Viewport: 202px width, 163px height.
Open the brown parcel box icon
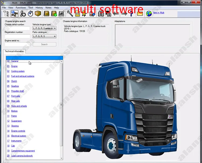(38, 14)
